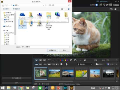Open File Explorer from taskbar
The image size is (120, 90).
(9, 88)
